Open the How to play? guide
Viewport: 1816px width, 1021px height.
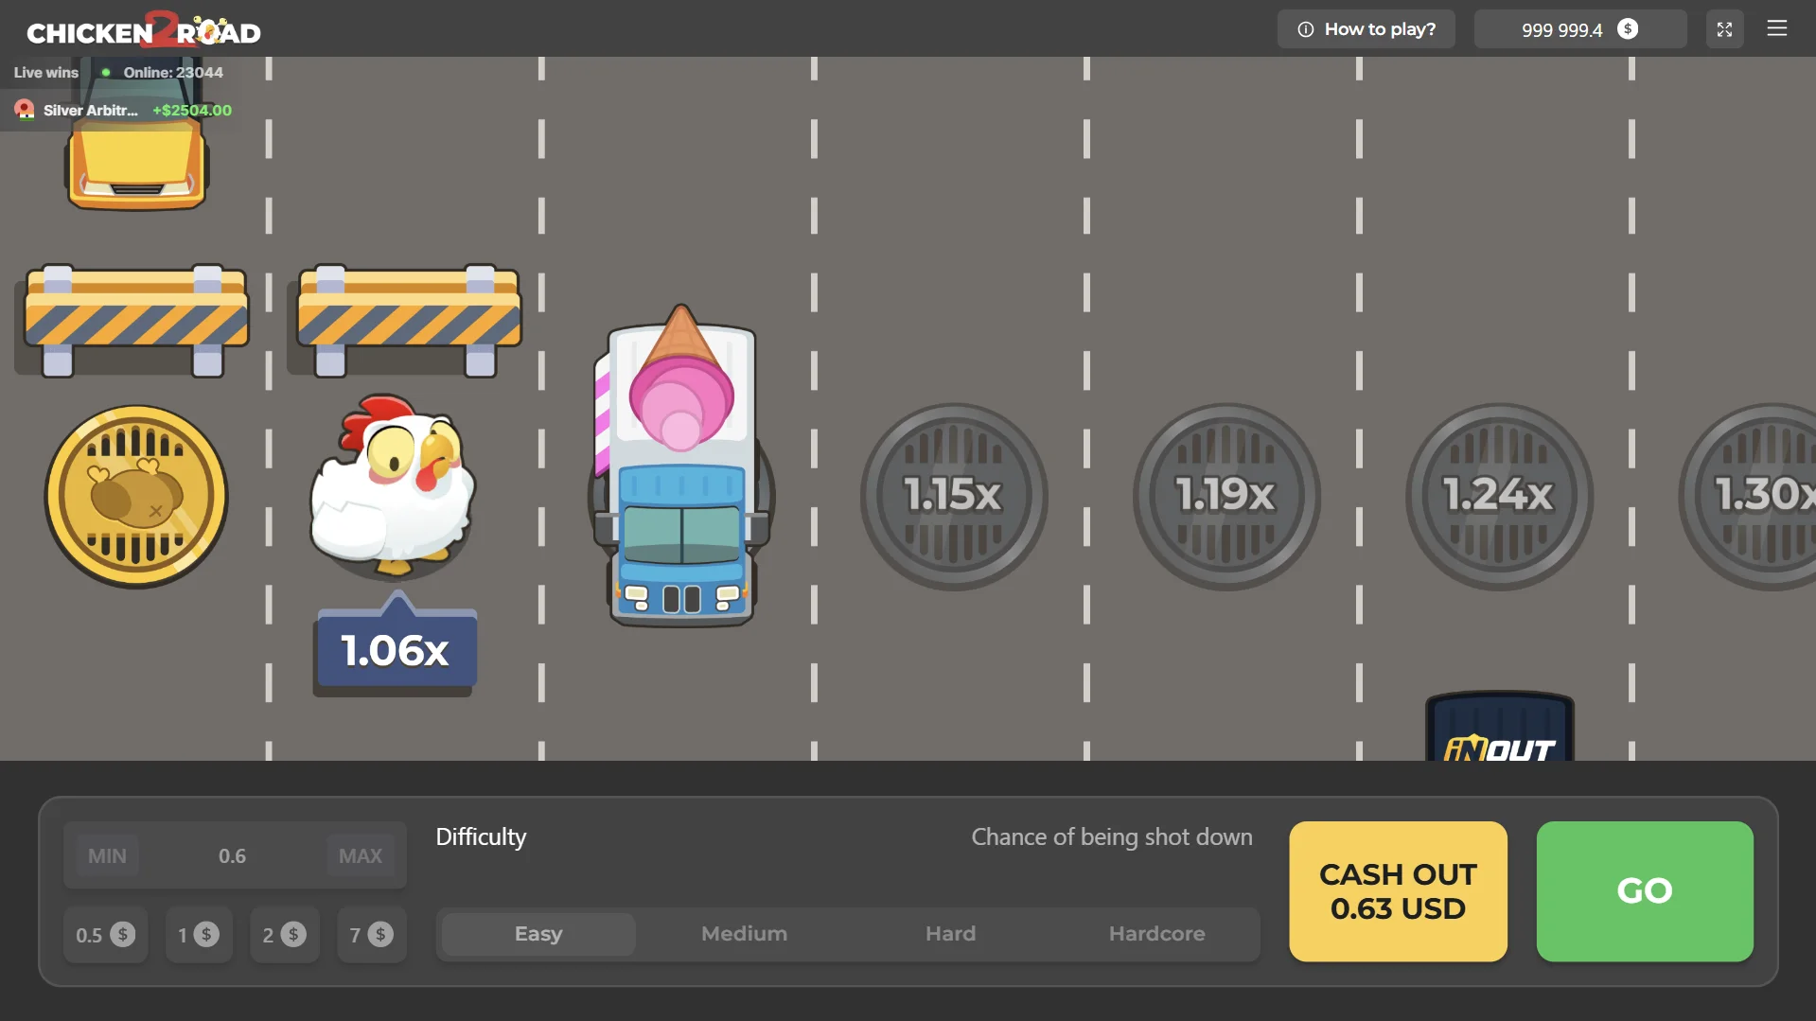click(x=1366, y=29)
